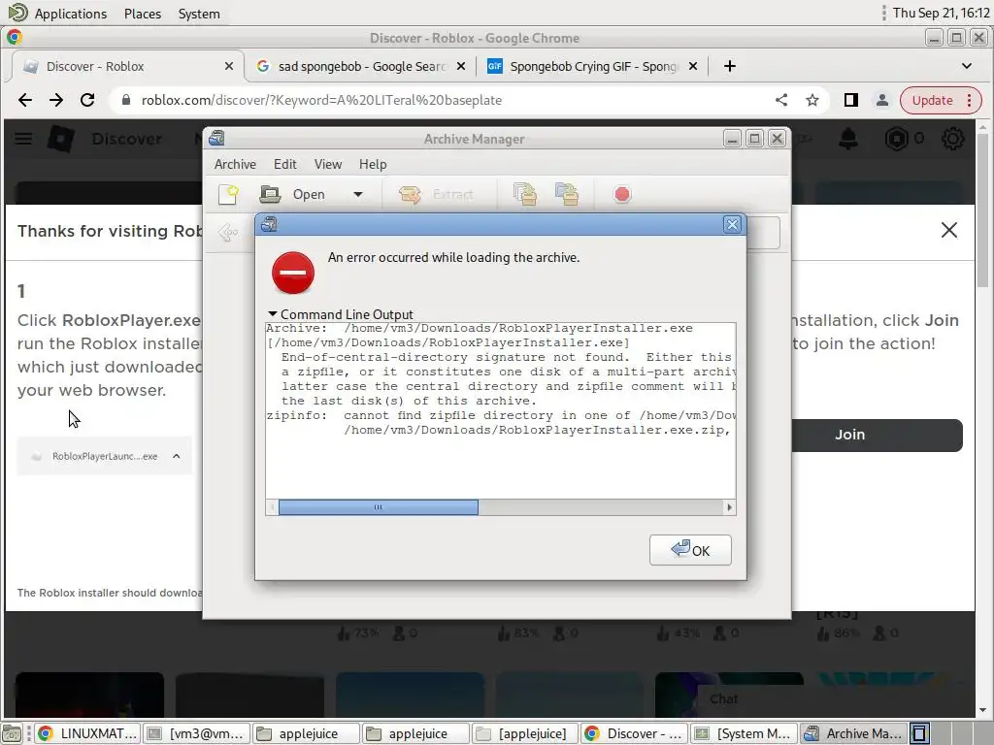The height and width of the screenshot is (745, 994).
Task: Click the Extract toolbar button
Action: click(x=437, y=194)
